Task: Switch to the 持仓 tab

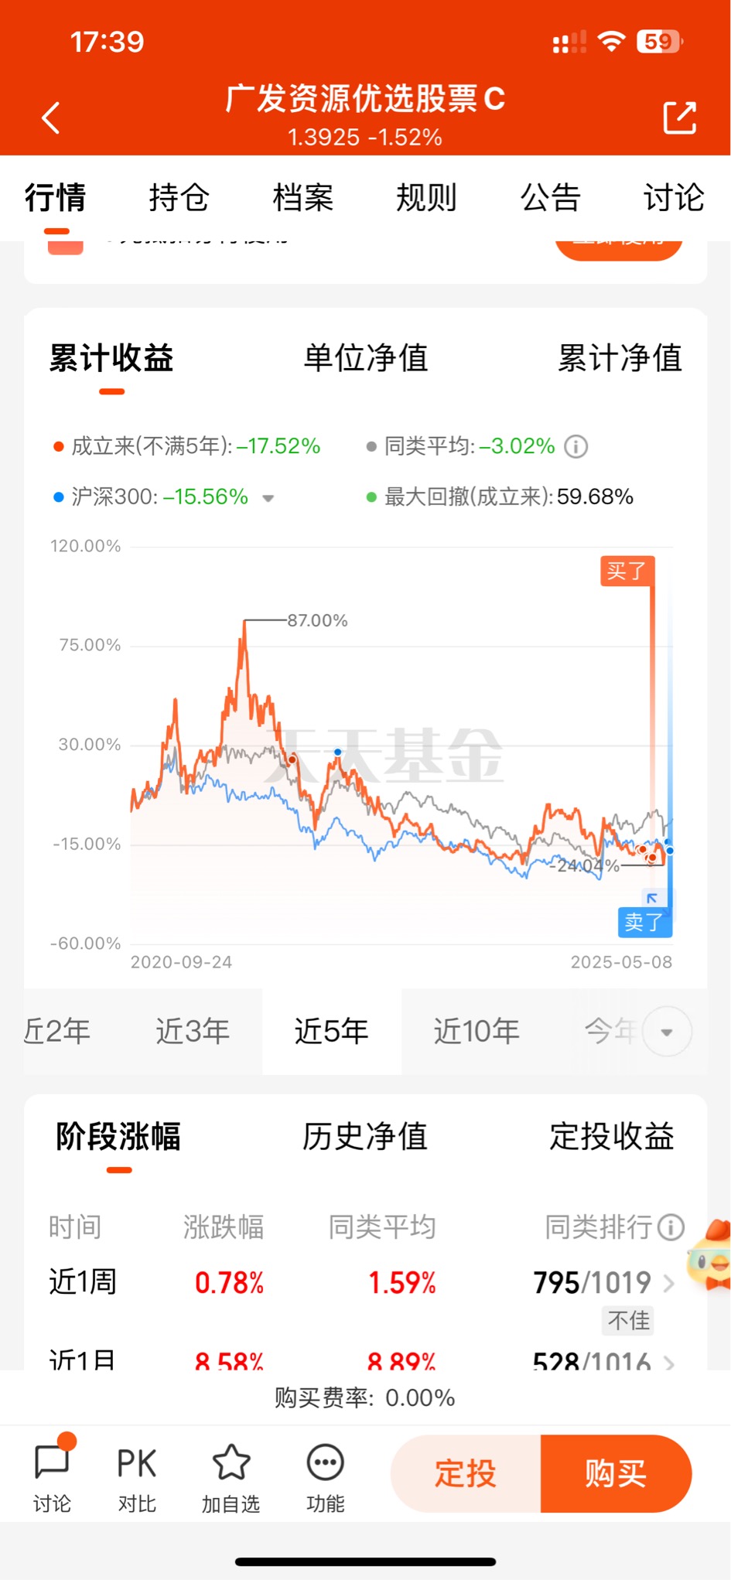Action: 179,198
